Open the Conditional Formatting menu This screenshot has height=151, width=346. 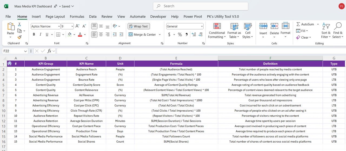point(217,31)
